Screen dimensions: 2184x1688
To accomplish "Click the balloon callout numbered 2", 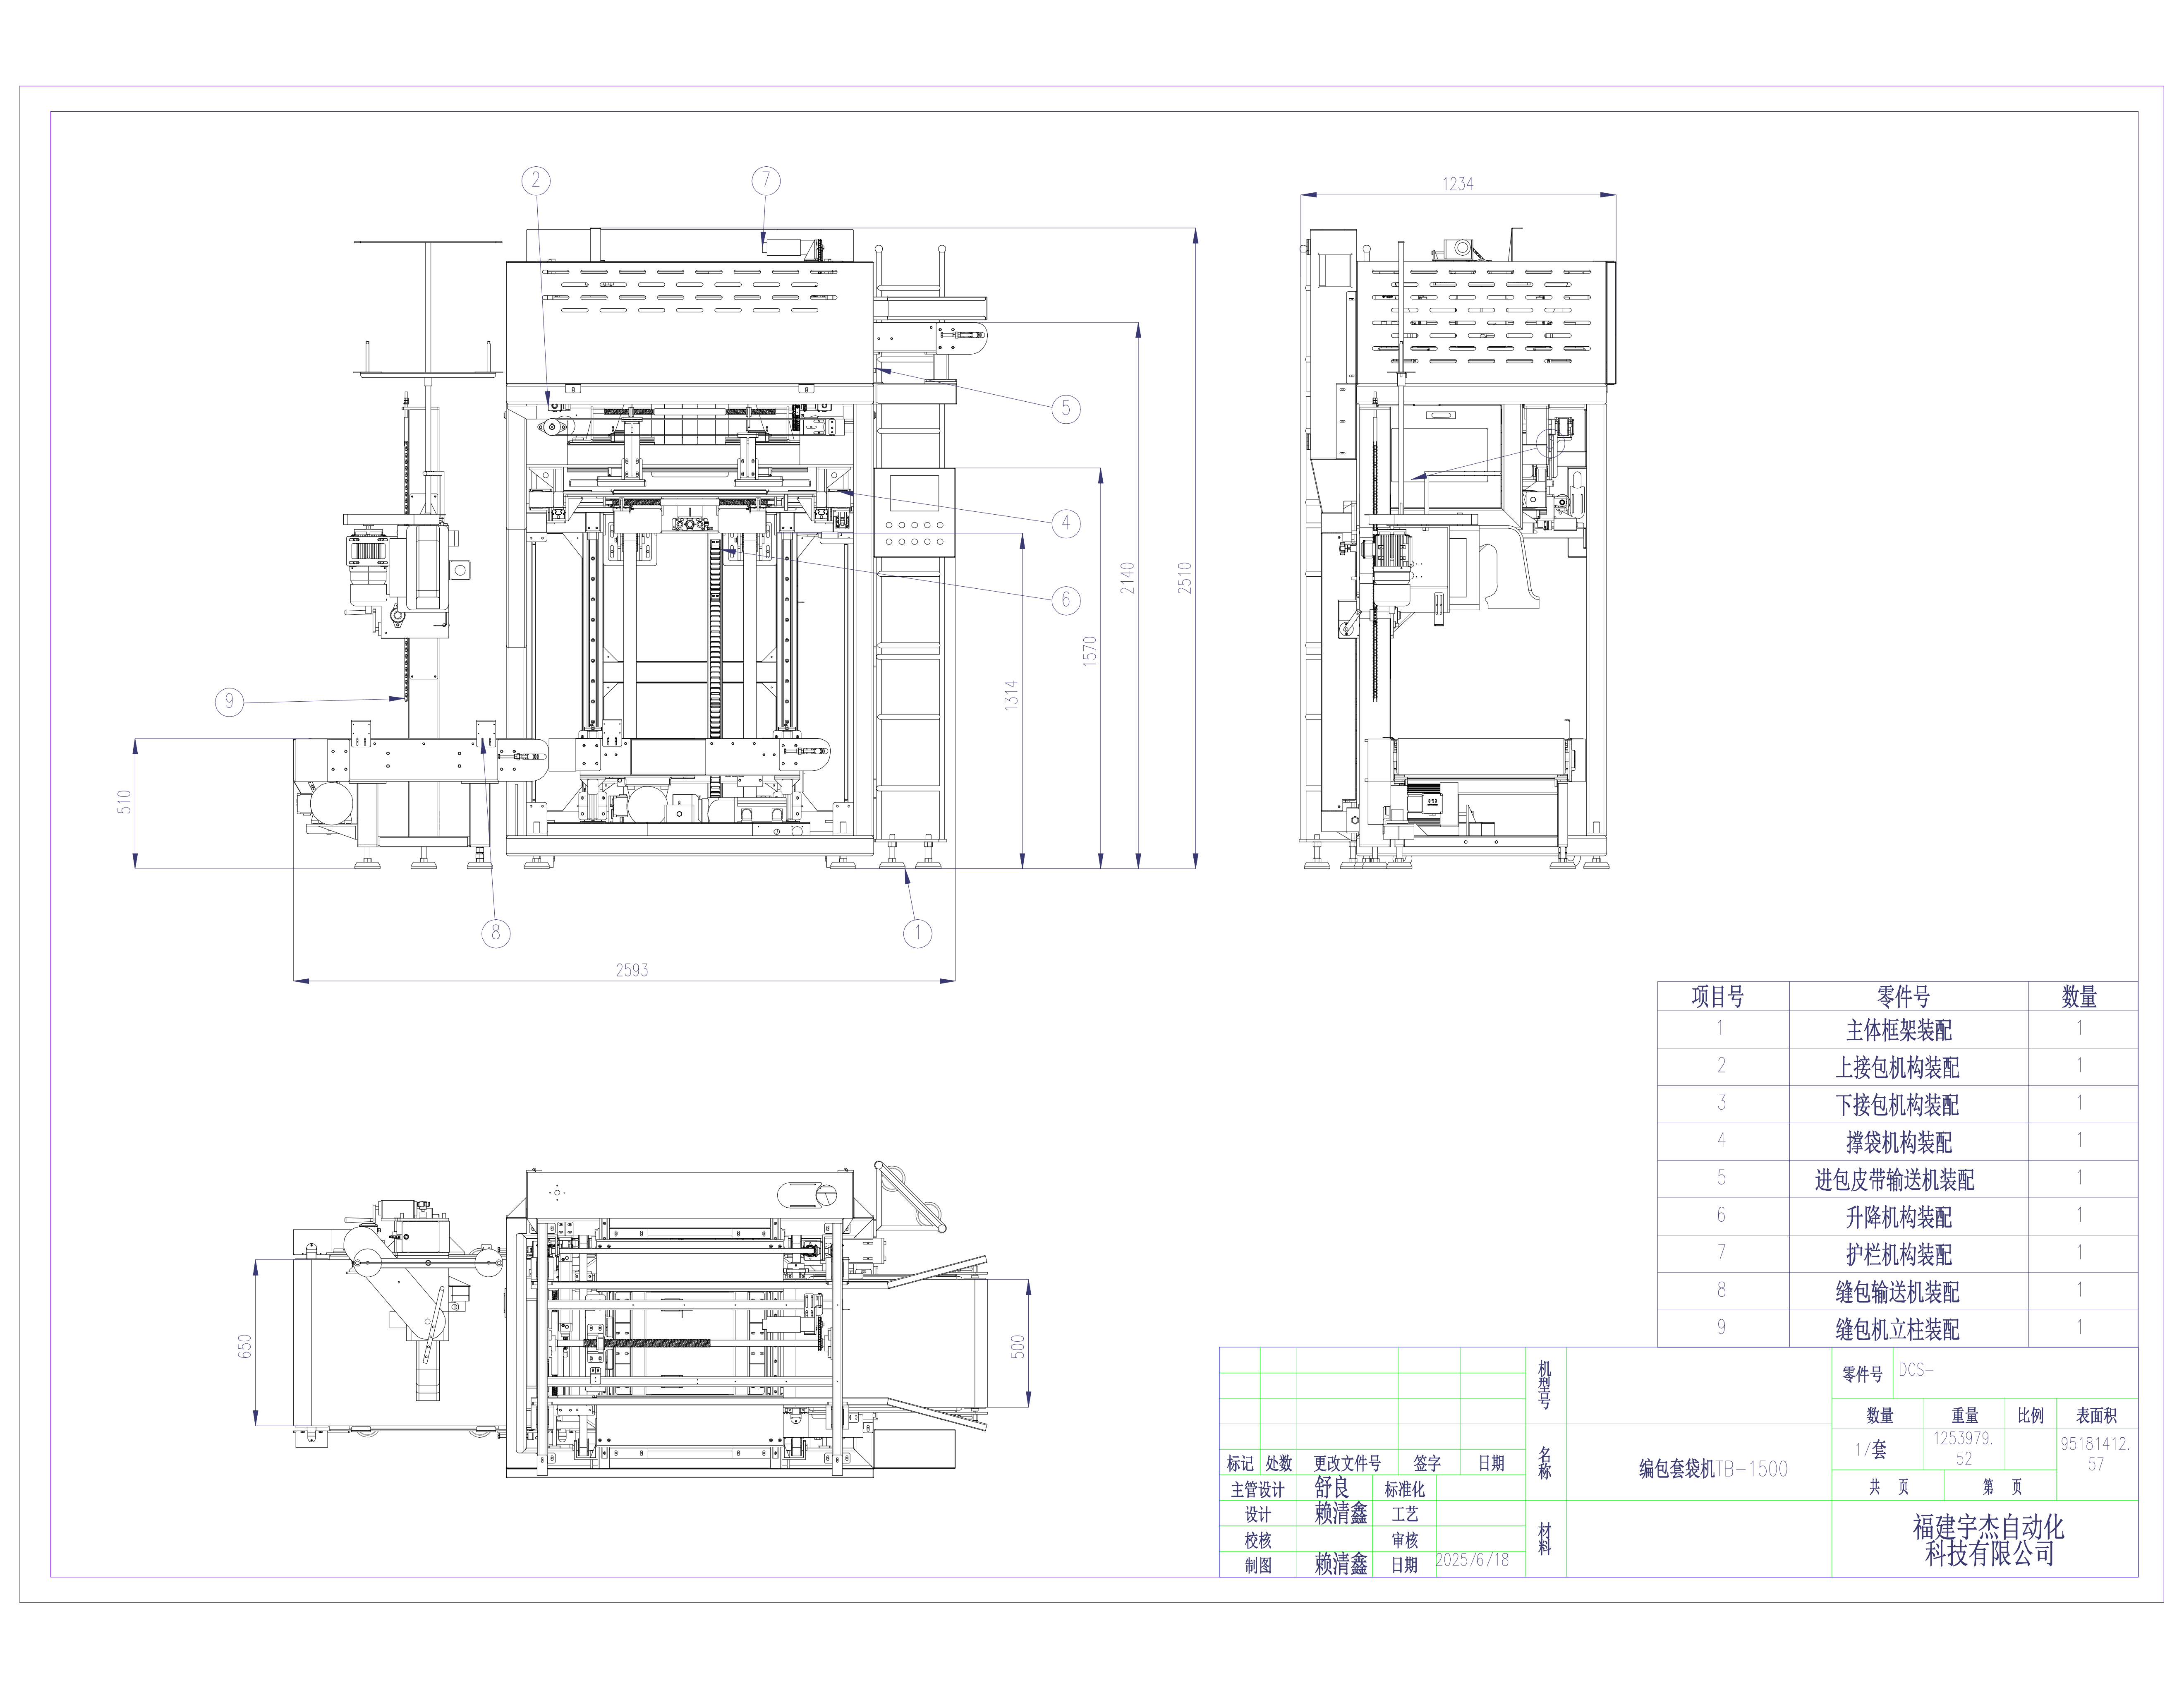I will point(536,180).
